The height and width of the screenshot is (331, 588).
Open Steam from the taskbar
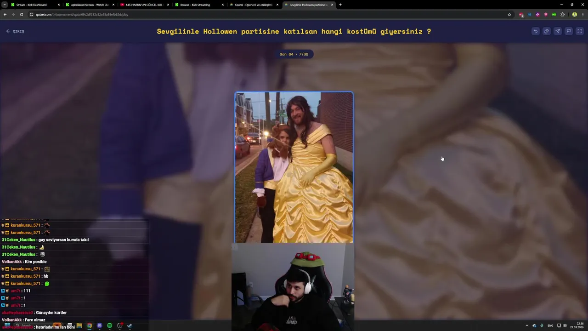pyautogui.click(x=130, y=325)
